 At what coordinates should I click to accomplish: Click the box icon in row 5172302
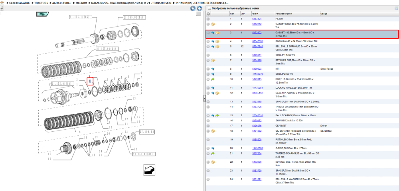pyautogui.click(x=217, y=33)
